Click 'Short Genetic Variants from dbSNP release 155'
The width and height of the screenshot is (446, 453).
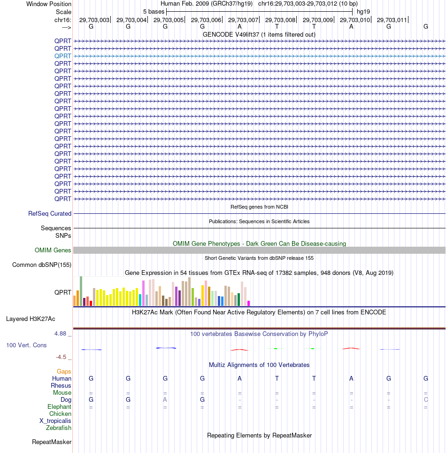(259, 258)
